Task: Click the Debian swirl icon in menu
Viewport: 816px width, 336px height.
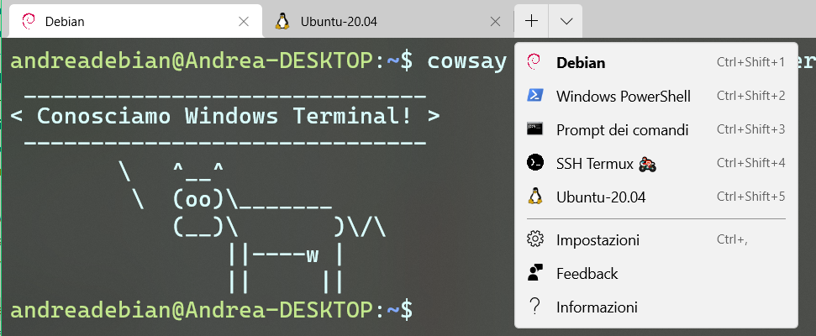Action: click(534, 62)
